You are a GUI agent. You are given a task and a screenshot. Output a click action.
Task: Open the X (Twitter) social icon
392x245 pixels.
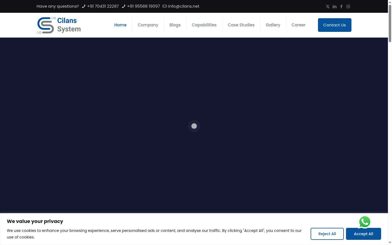(328, 7)
